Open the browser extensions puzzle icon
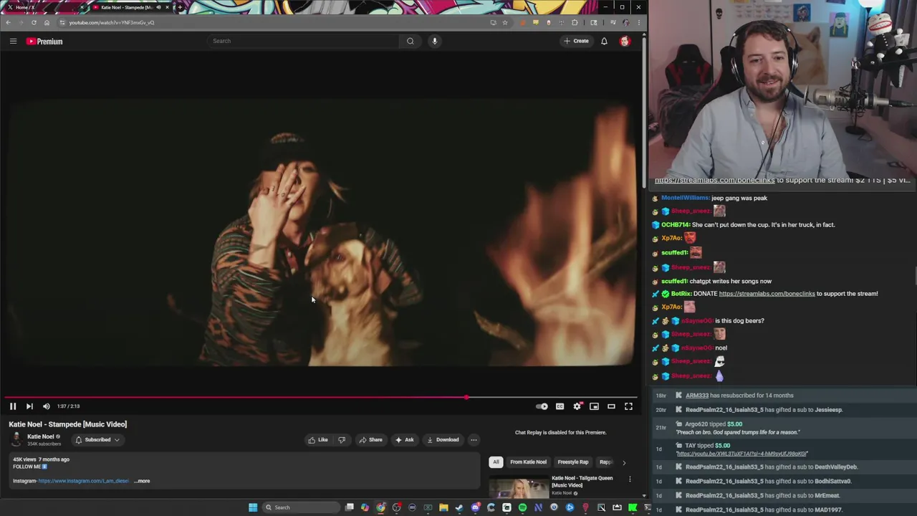Viewport: 917px width, 516px height. [x=575, y=22]
